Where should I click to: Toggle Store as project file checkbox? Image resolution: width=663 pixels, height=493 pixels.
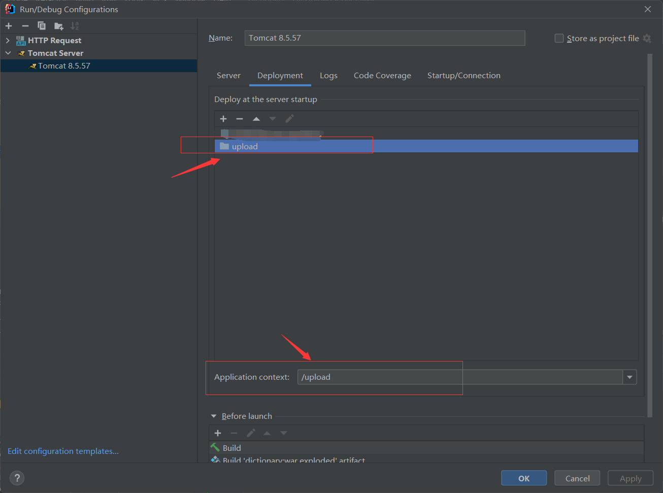point(559,39)
